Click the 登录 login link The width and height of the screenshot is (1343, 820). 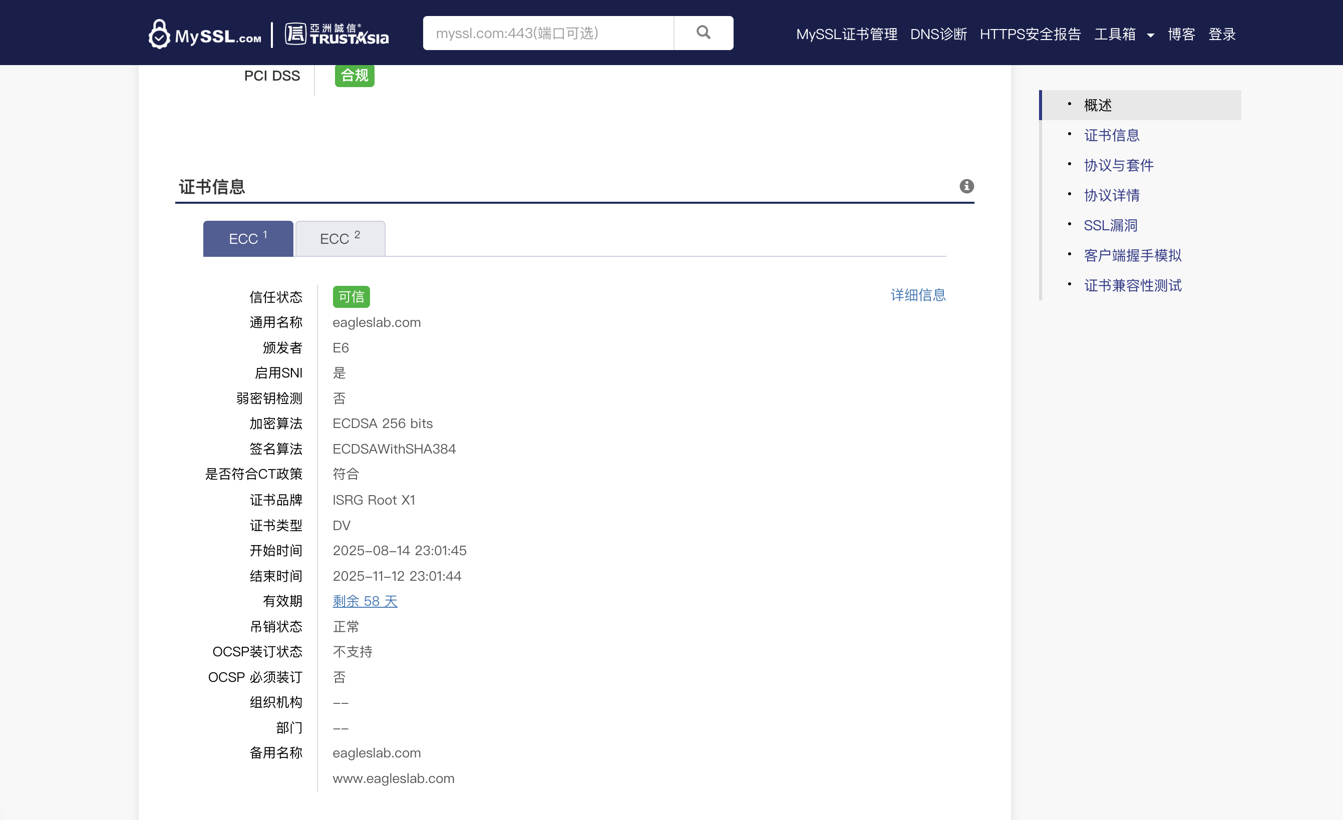1221,35
